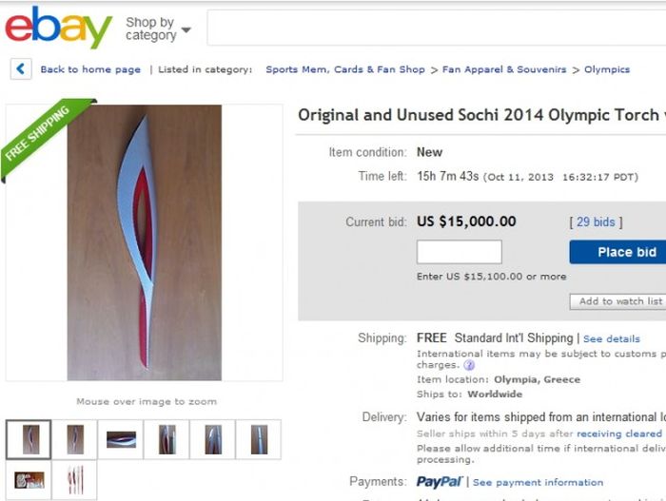
Task: Click the PayPal logo
Action: (439, 482)
